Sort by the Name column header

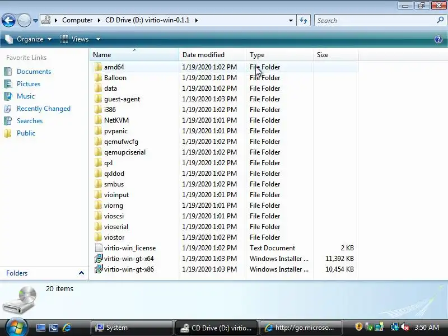[x=134, y=54]
